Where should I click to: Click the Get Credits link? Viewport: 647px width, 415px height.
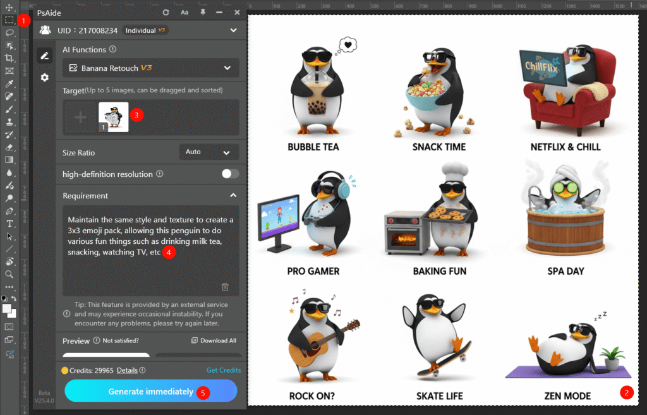pos(224,370)
